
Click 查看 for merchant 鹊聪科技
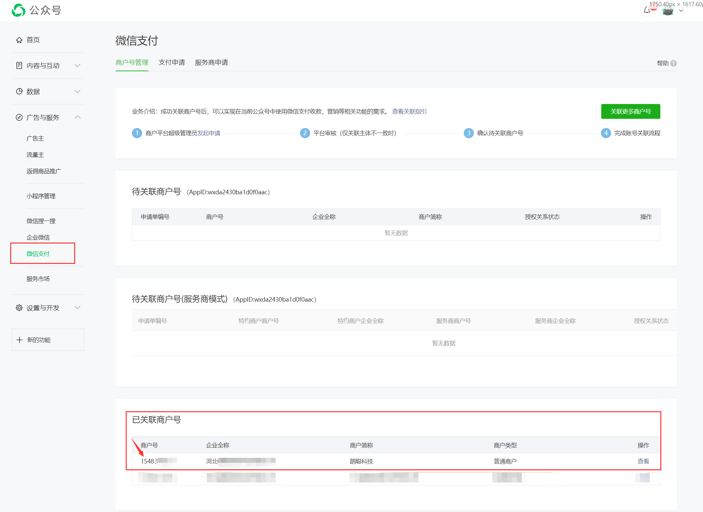pyautogui.click(x=643, y=461)
